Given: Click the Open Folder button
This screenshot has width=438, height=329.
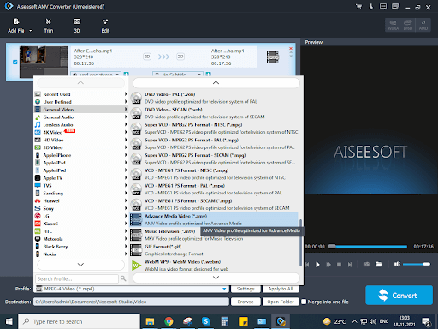Looking at the screenshot, I should point(281,302).
